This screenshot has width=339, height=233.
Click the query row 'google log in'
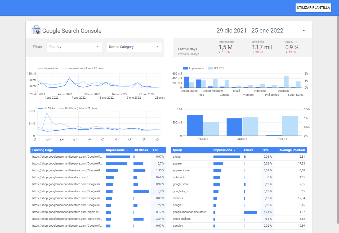tap(239, 191)
